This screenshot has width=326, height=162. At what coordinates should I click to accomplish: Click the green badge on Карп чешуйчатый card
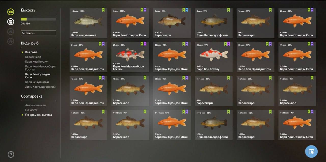point(103,10)
